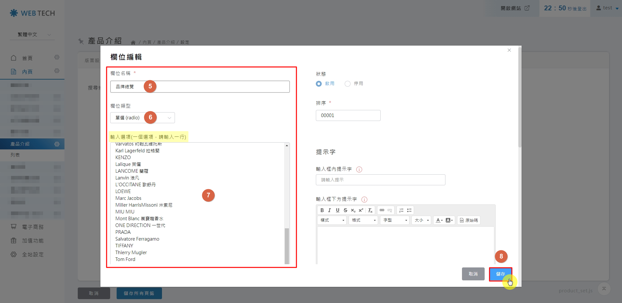Image resolution: width=622 pixels, height=303 pixels.
Task: Open the text color picker
Action: tap(439, 220)
